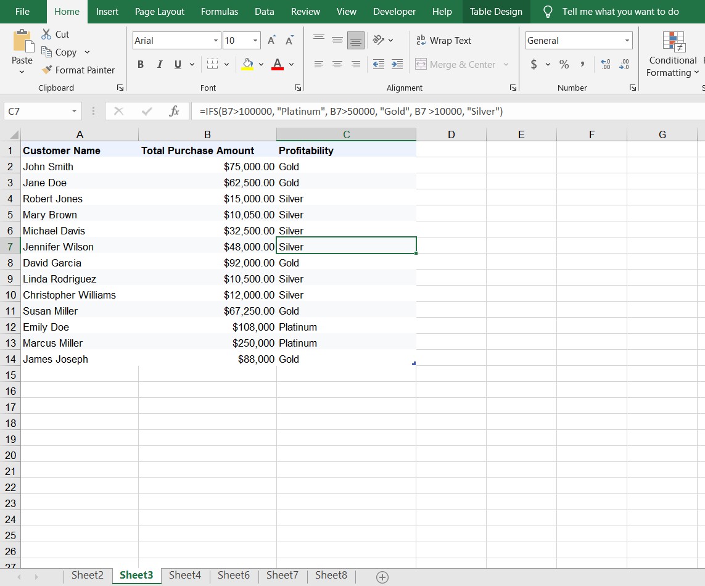Toggle Wrap Text
705x586 pixels.
tap(443, 41)
